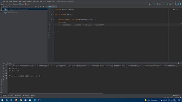The height and width of the screenshot is (102, 182).
Task: Click the Debug bug icon in toolbar
Action: pyautogui.click(x=167, y=4)
